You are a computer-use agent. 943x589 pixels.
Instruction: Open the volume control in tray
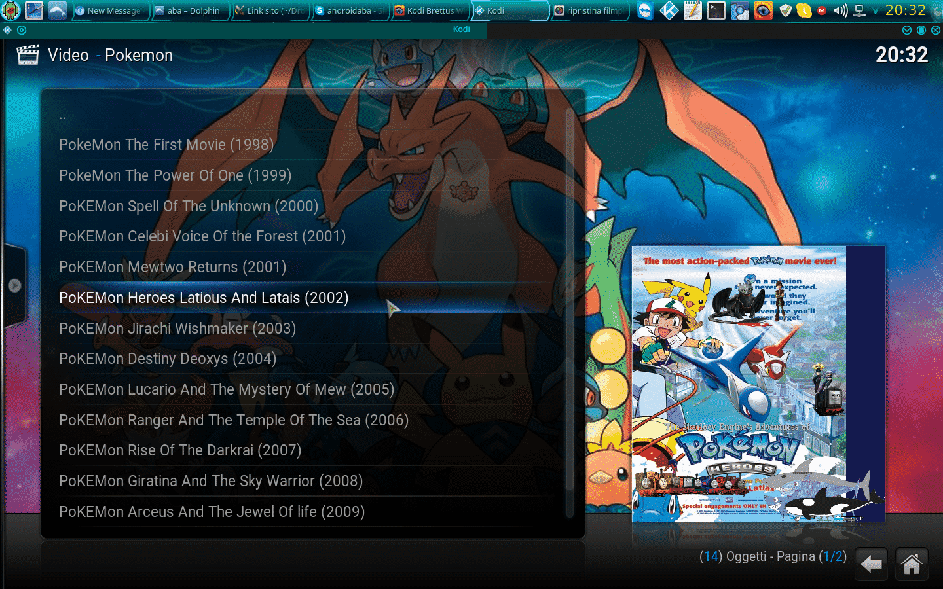point(841,10)
